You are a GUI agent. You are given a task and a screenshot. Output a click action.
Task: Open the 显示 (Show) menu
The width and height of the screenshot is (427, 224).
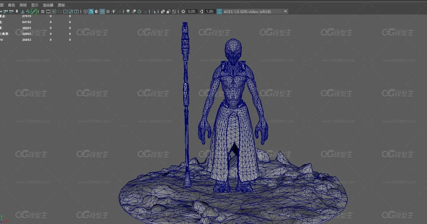tap(35, 5)
